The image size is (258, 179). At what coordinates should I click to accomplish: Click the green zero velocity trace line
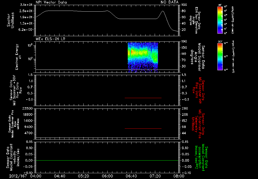click(107, 160)
